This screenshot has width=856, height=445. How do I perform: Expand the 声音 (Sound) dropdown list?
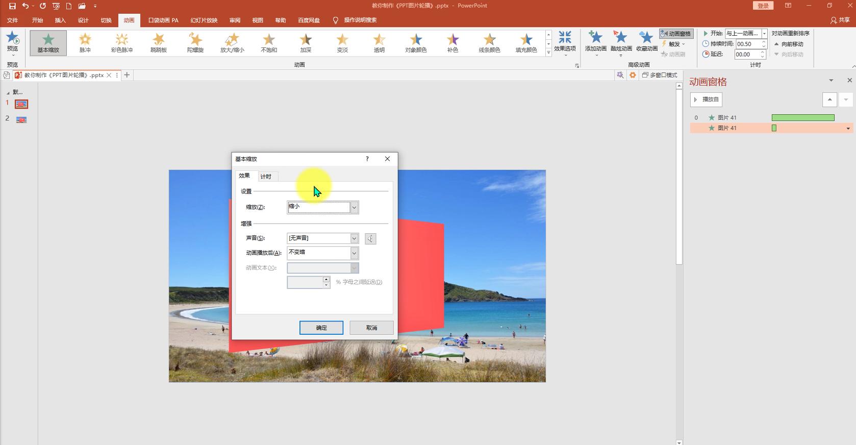pyautogui.click(x=354, y=238)
